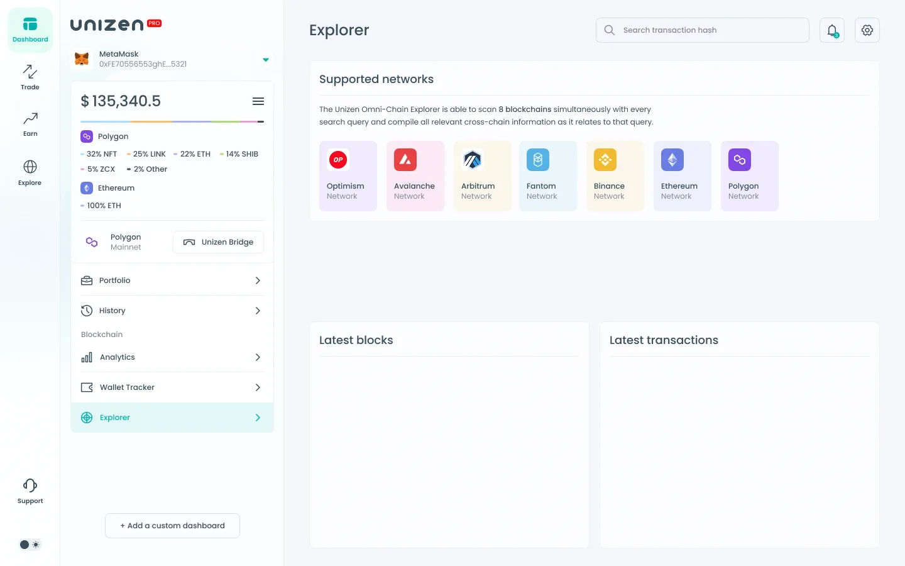Click the Ethereum Network logo icon

672,160
